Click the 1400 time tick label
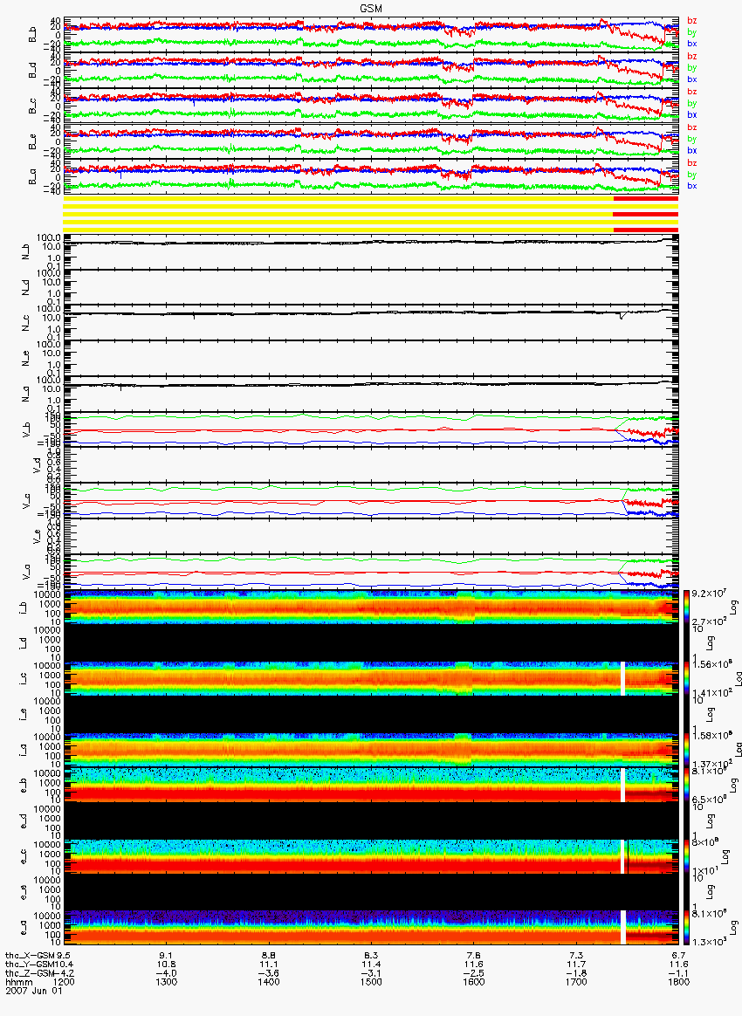 [x=269, y=982]
